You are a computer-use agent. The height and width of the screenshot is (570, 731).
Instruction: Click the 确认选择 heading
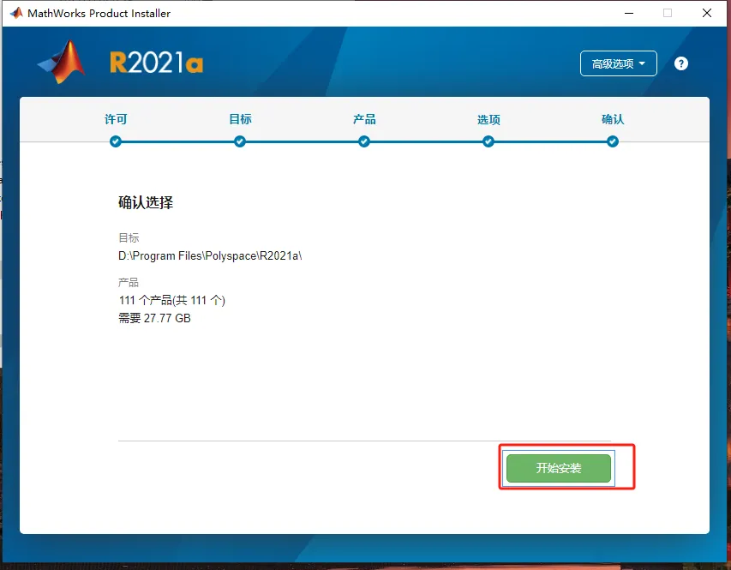click(x=146, y=202)
